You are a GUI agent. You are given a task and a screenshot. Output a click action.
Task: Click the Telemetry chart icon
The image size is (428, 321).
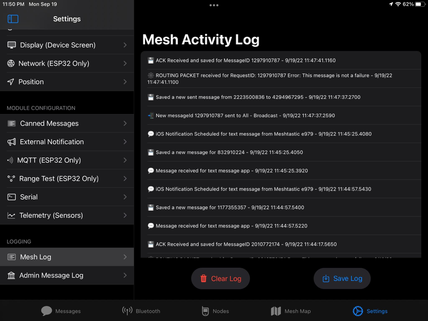click(12, 215)
